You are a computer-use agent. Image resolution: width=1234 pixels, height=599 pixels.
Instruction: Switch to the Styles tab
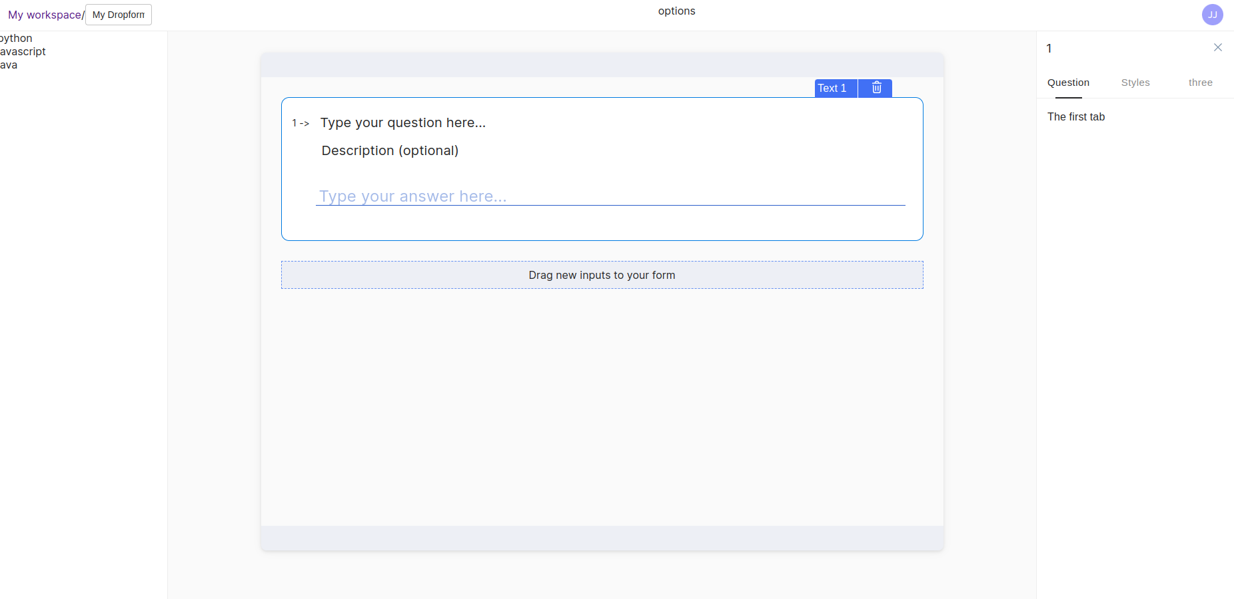click(1135, 83)
